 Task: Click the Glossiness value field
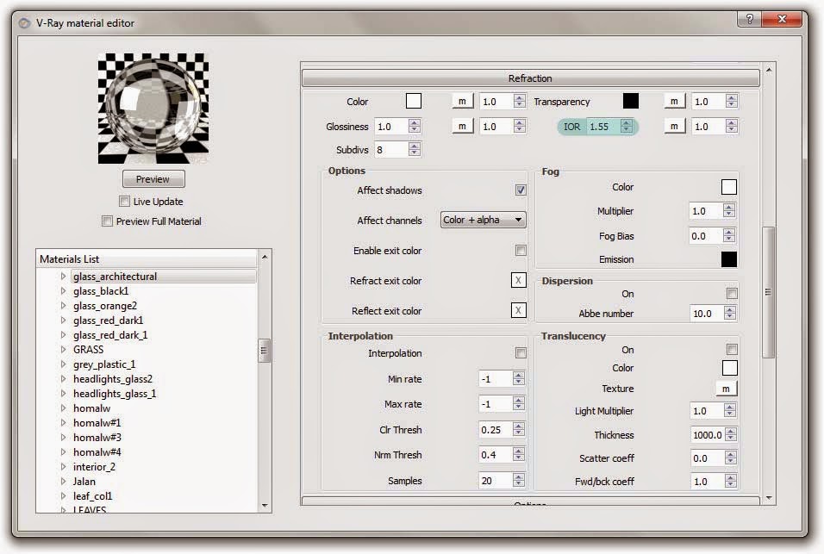coord(391,127)
